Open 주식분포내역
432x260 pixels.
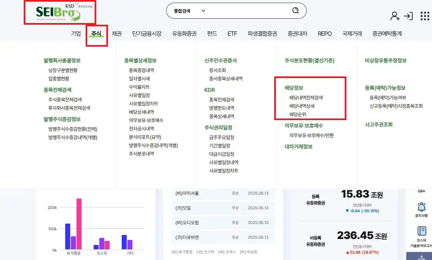coord(141,154)
